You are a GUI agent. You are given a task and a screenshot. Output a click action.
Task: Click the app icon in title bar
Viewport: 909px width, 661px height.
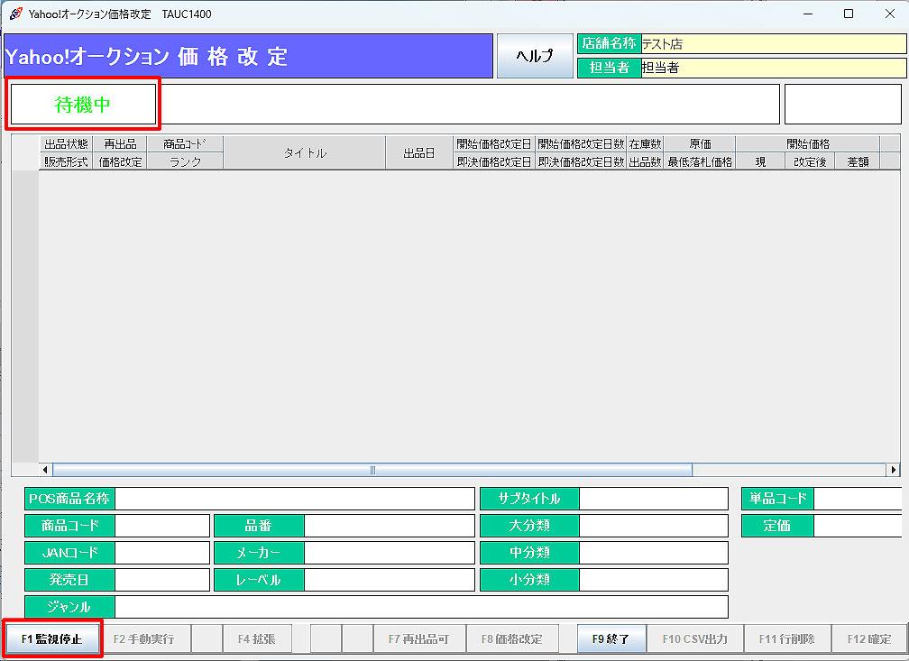pos(15,14)
